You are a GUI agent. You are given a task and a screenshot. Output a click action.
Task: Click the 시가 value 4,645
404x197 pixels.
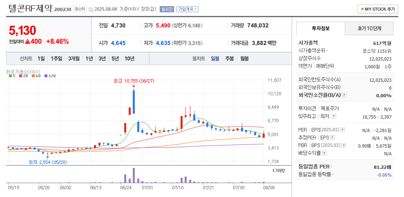click(118, 43)
